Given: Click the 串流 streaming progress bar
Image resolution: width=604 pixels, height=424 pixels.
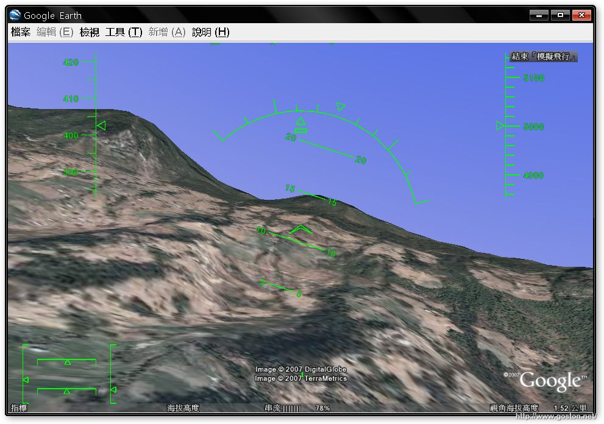Looking at the screenshot, I should click(x=293, y=408).
